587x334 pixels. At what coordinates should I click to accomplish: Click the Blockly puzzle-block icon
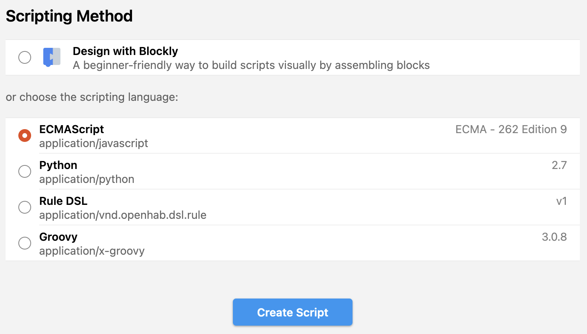52,57
